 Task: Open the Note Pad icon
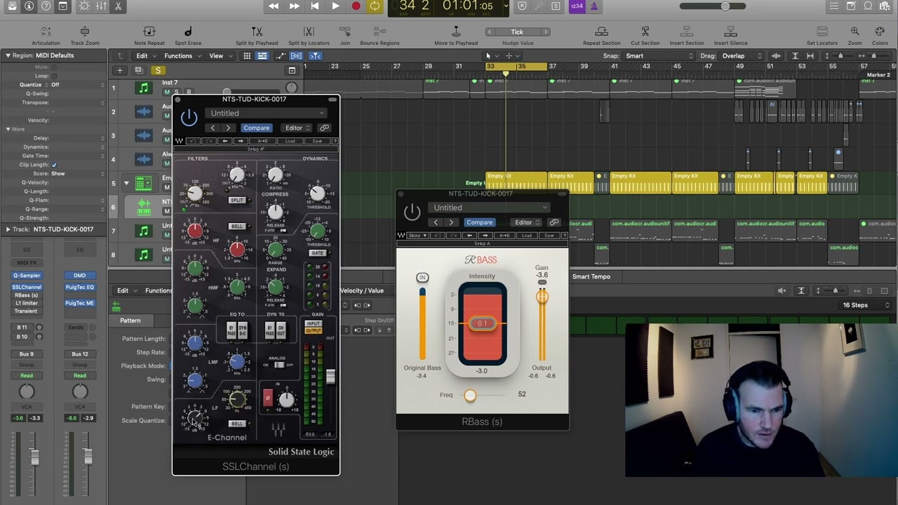851,6
